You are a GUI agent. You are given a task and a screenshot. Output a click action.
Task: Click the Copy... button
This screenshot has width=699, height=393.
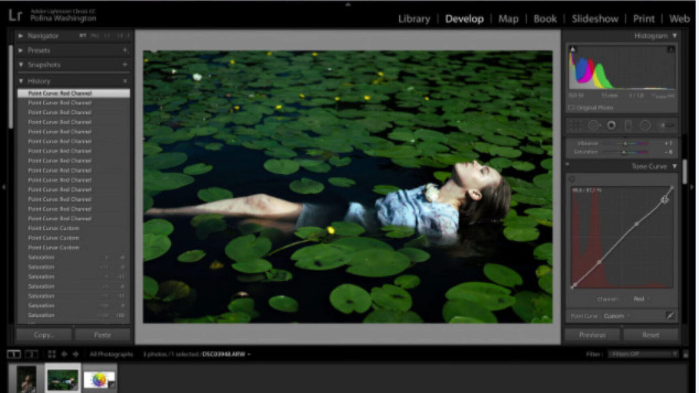click(x=44, y=335)
